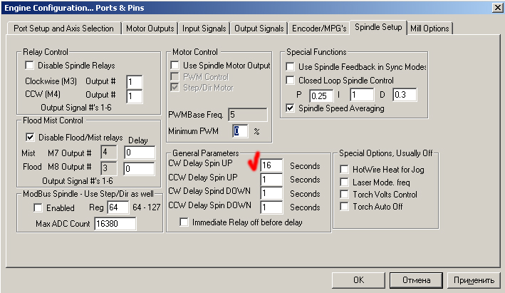Go to the Input Signals tab

coord(204,29)
